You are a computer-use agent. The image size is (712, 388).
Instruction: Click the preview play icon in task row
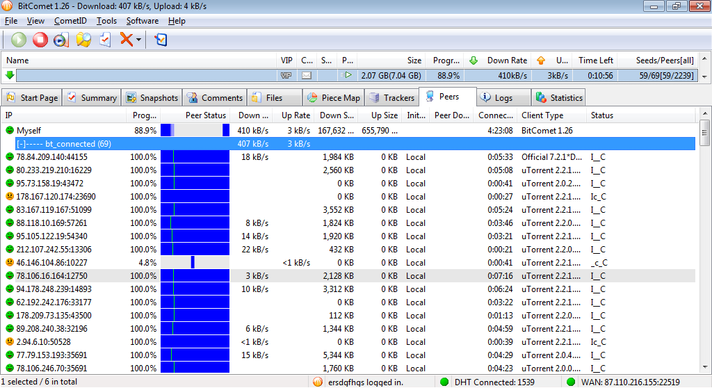coord(348,75)
